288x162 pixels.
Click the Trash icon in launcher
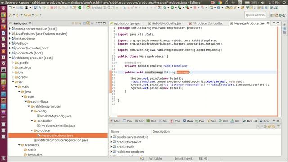[x=4, y=158]
